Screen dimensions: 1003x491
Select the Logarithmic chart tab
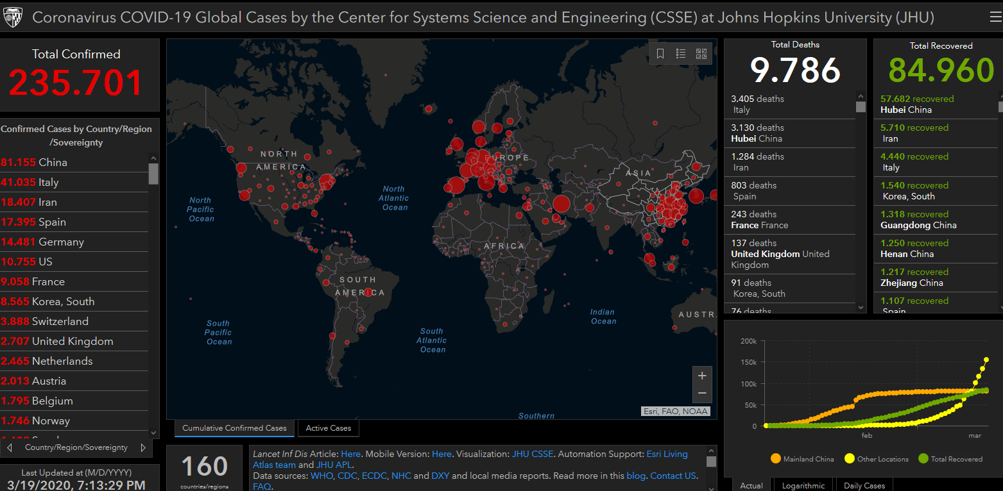tap(803, 485)
